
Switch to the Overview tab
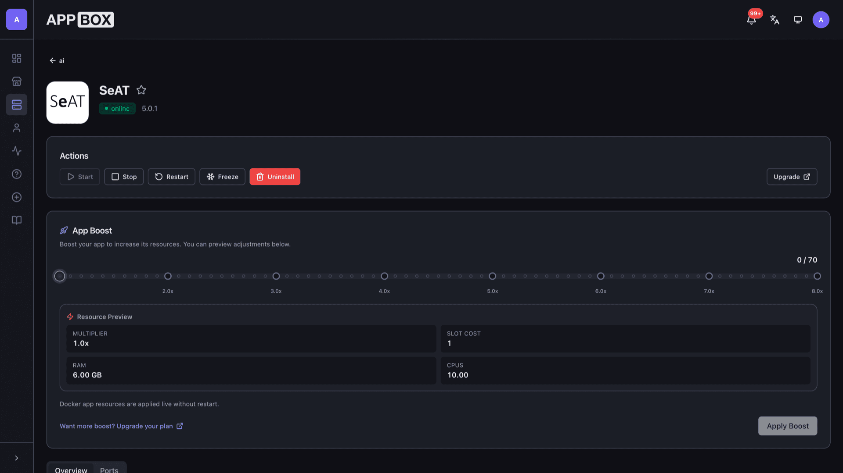(x=71, y=469)
